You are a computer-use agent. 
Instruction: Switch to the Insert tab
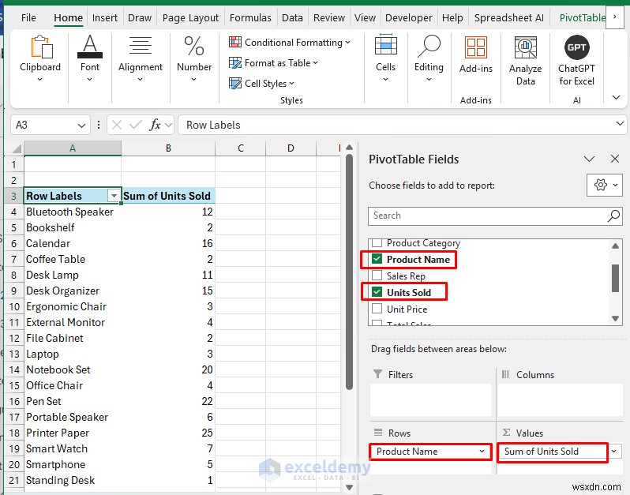pyautogui.click(x=104, y=17)
